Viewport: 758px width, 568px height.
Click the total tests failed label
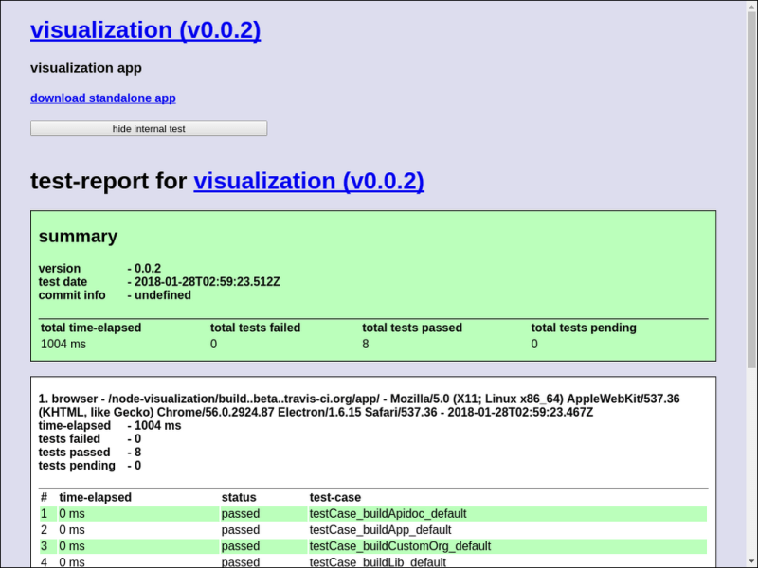point(255,328)
